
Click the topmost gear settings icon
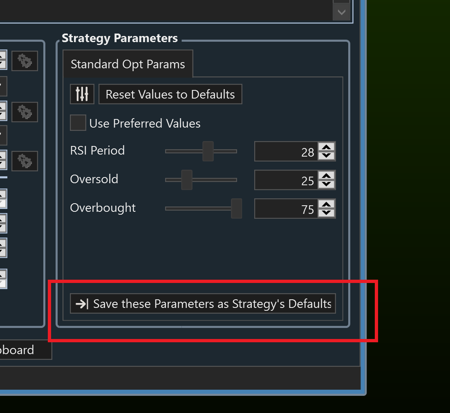pyautogui.click(x=25, y=61)
